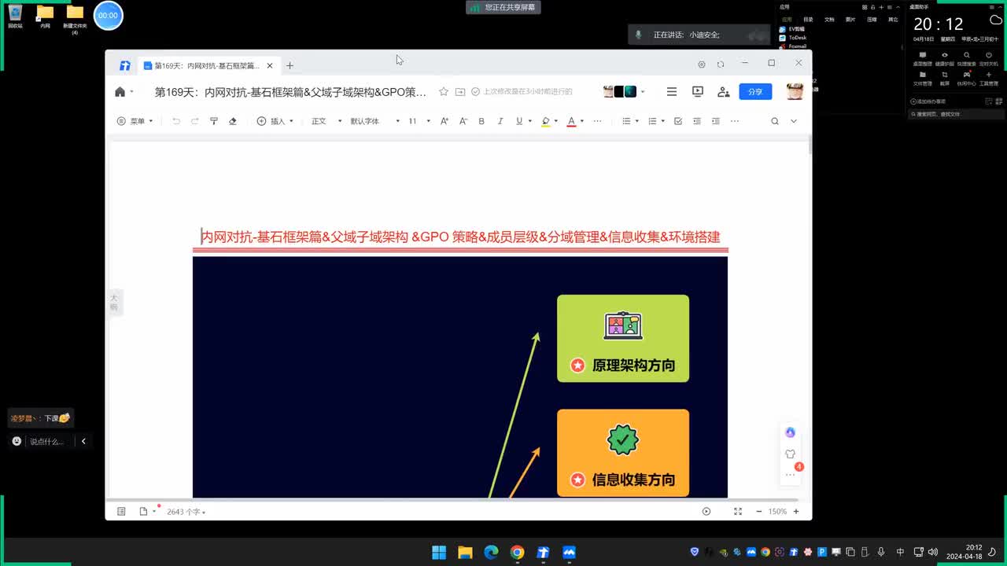Toggle bold formatting
This screenshot has height=566, width=1007.
[481, 121]
